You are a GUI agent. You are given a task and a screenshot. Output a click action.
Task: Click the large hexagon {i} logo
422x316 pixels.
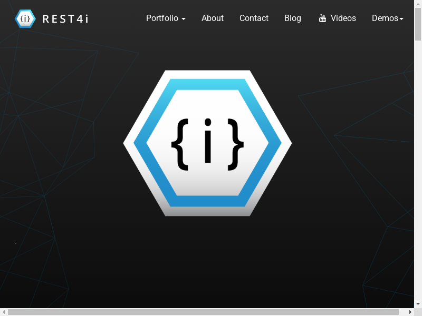(207, 143)
